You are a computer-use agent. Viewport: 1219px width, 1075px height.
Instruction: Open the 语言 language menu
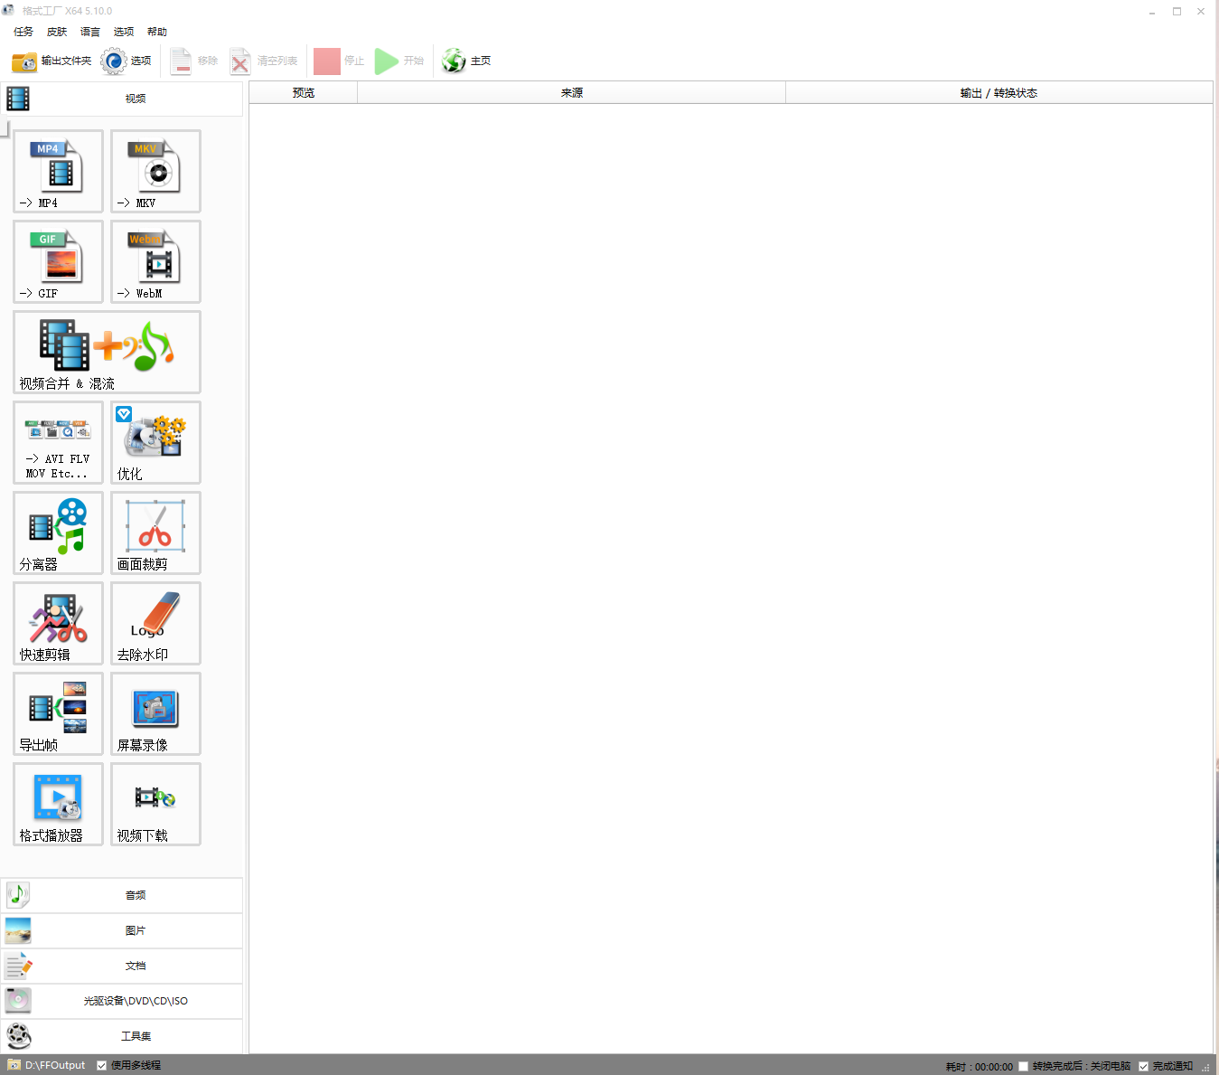click(90, 32)
